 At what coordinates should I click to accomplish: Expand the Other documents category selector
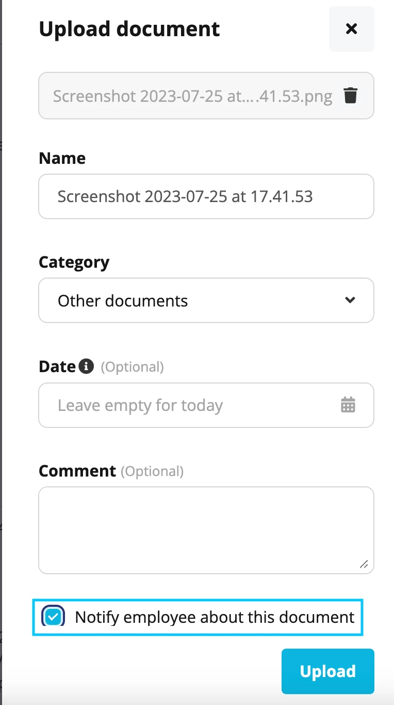pos(206,300)
